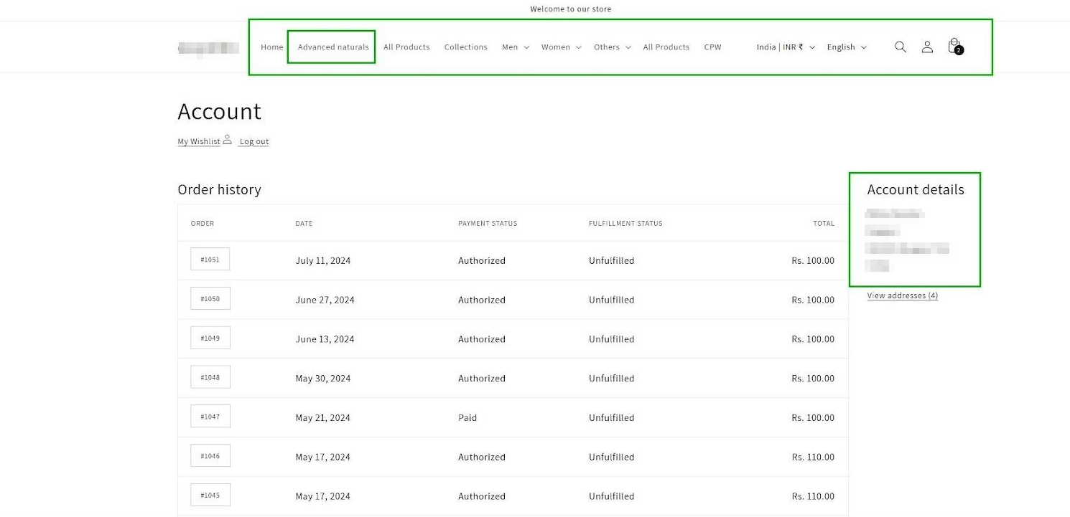1070x517 pixels.
Task: Go to the Home menu item
Action: [x=271, y=47]
